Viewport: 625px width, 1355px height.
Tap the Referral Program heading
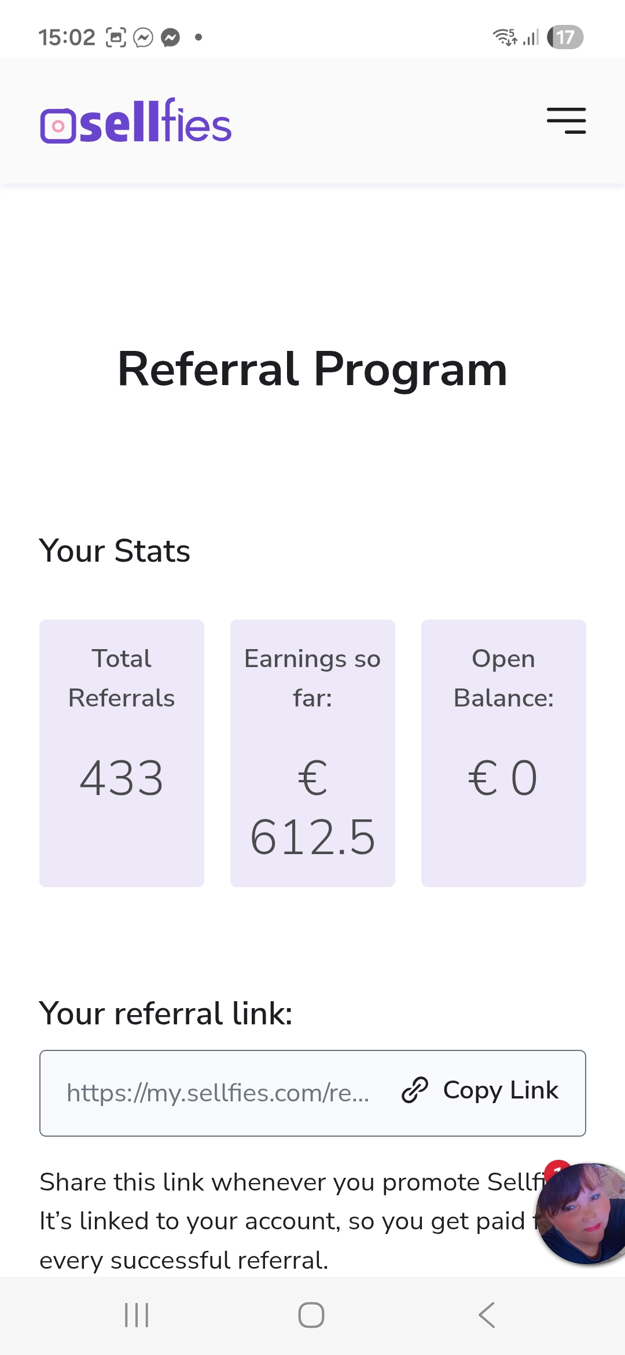[312, 369]
